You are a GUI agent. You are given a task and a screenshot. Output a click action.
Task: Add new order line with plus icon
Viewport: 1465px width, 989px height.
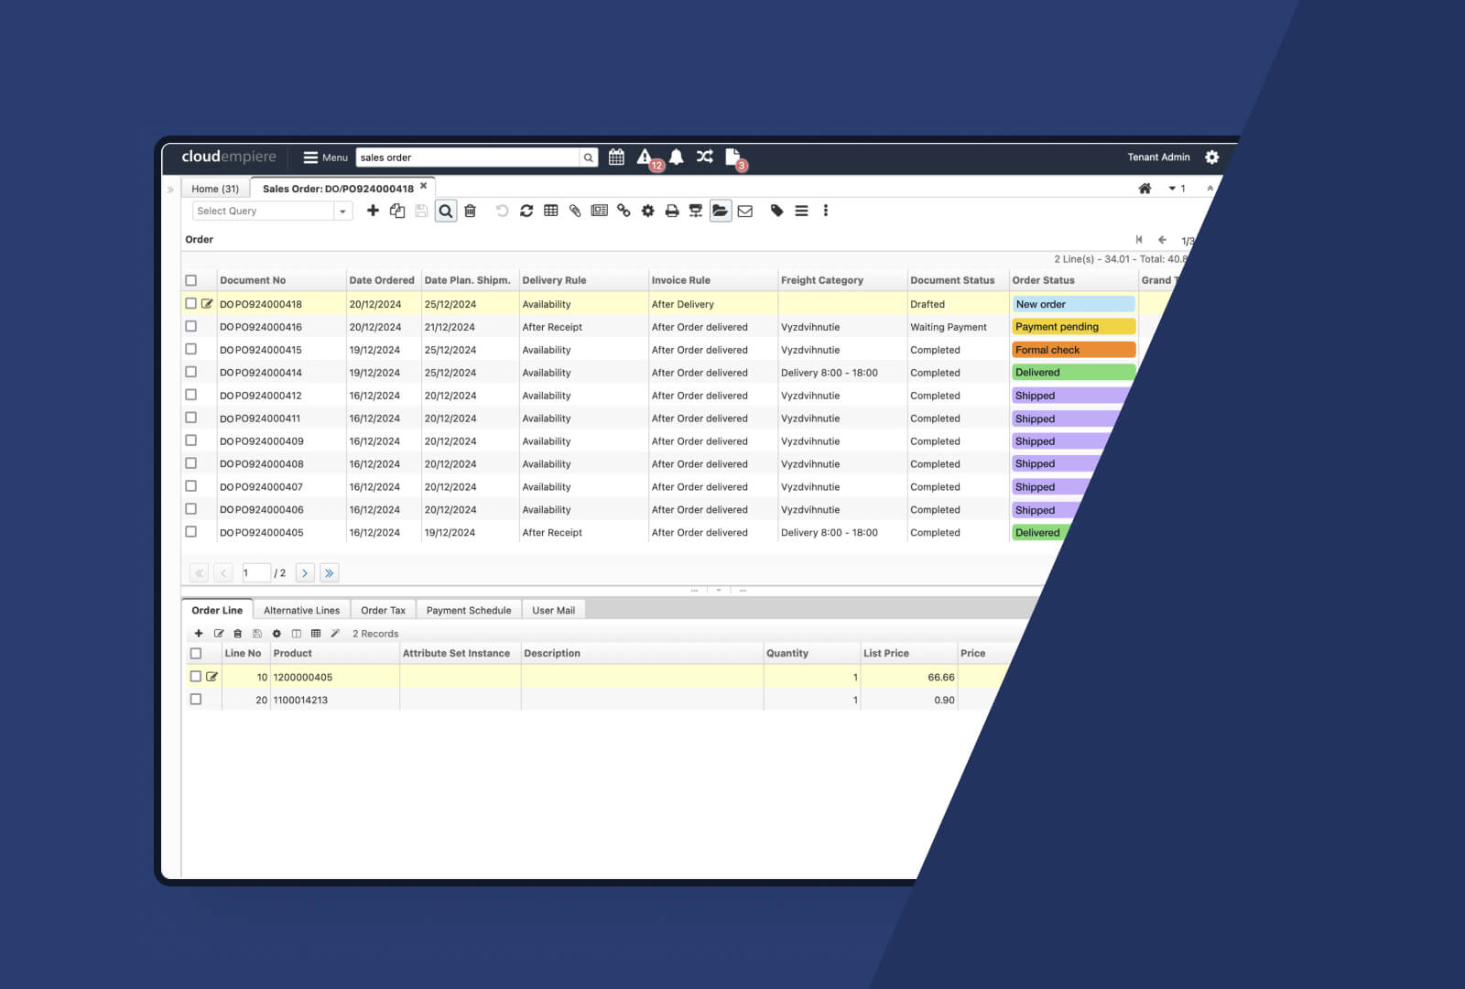pyautogui.click(x=199, y=634)
